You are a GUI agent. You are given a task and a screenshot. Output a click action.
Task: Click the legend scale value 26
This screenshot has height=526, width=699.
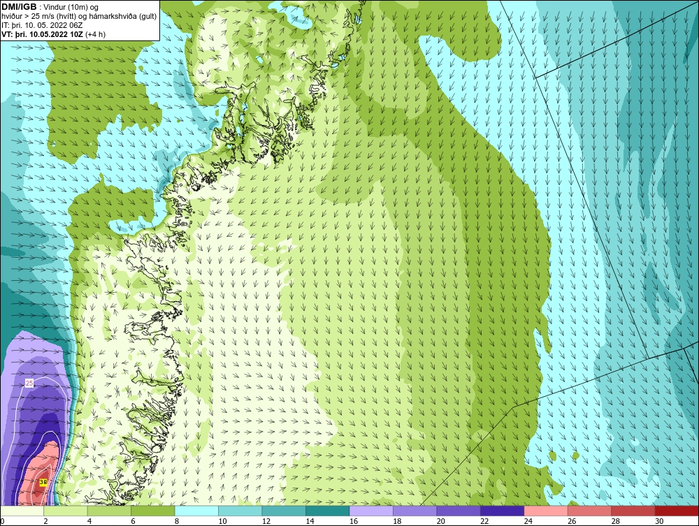coord(572,521)
